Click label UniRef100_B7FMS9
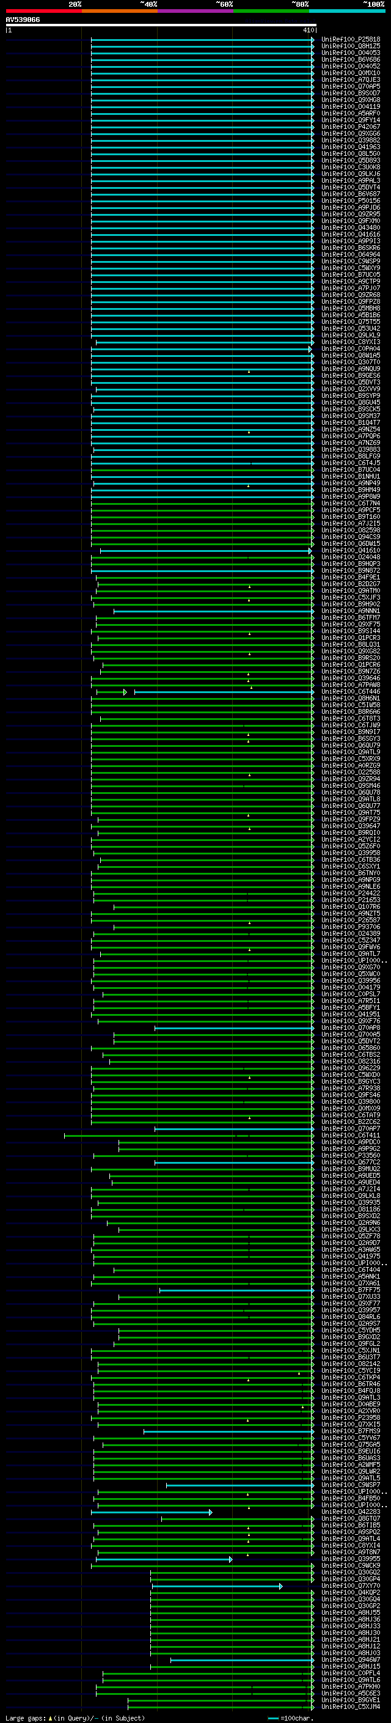Viewport: 391px width, 1723px height. [351, 1431]
